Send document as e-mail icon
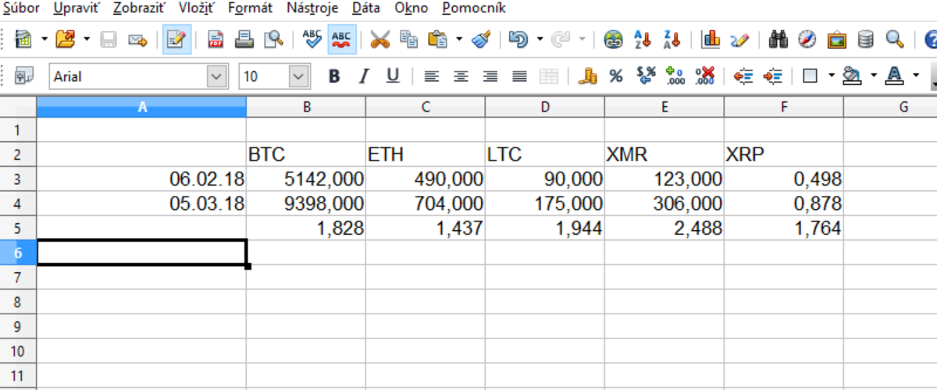Screen dimensions: 937x390 [x=138, y=39]
